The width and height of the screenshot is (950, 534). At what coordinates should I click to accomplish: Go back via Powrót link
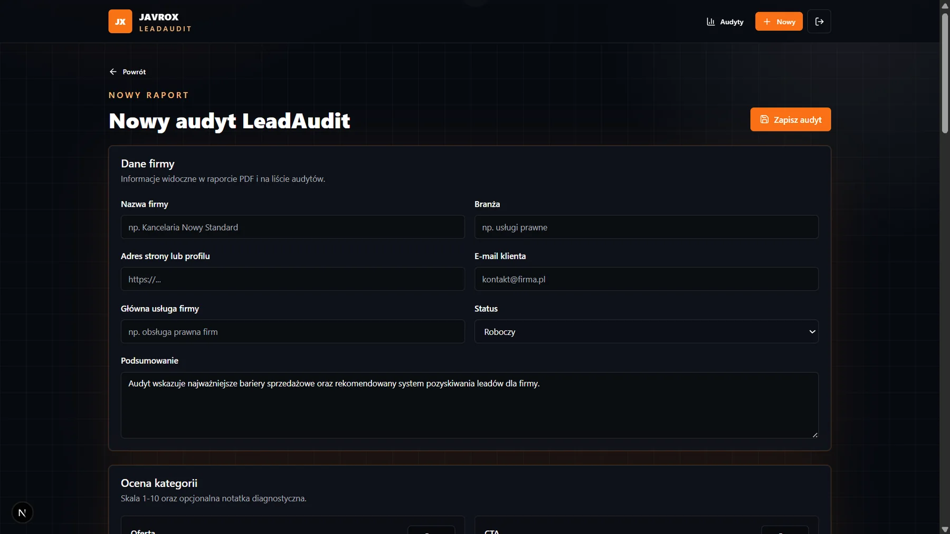(x=128, y=72)
